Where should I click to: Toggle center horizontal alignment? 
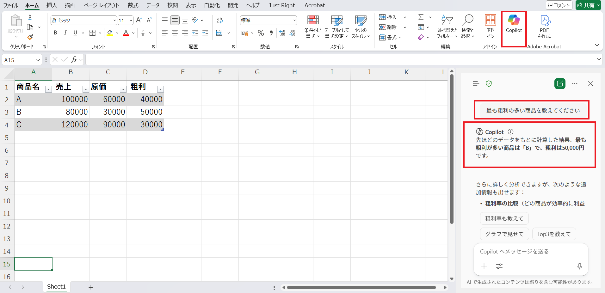pos(175,33)
